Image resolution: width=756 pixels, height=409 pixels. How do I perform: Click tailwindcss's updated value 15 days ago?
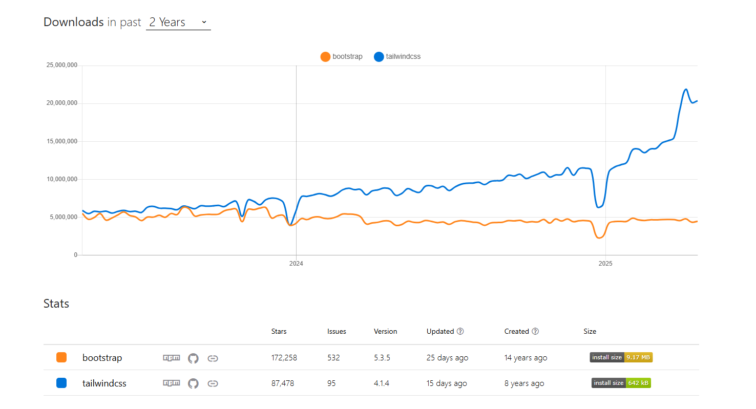(x=447, y=383)
